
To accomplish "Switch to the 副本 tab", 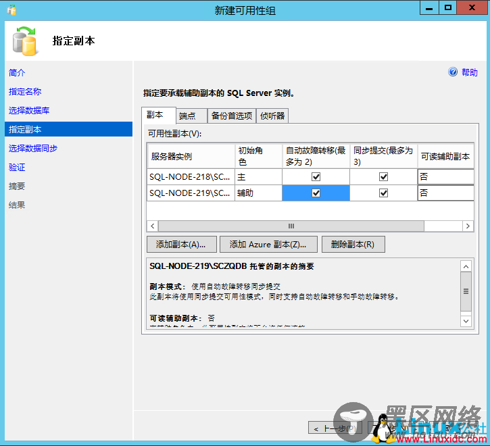I will pyautogui.click(x=158, y=115).
